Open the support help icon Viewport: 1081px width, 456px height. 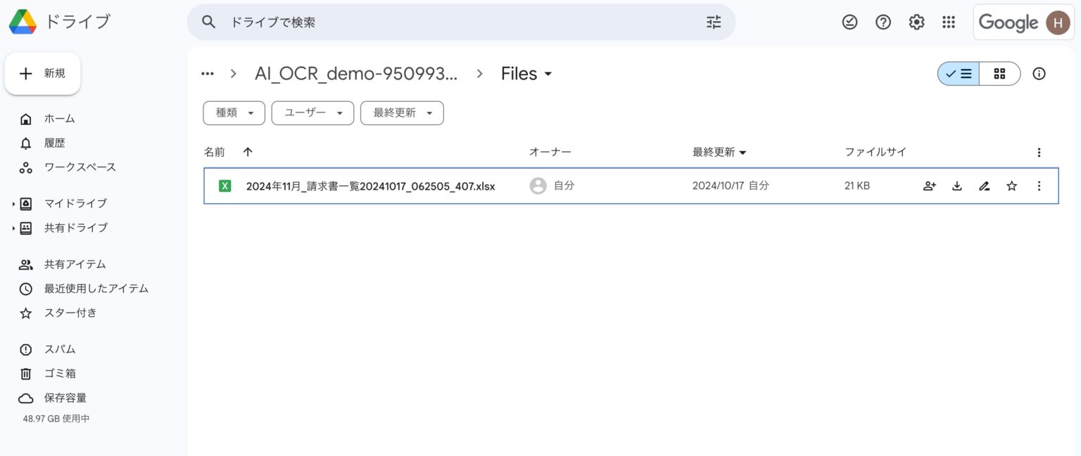coord(883,22)
